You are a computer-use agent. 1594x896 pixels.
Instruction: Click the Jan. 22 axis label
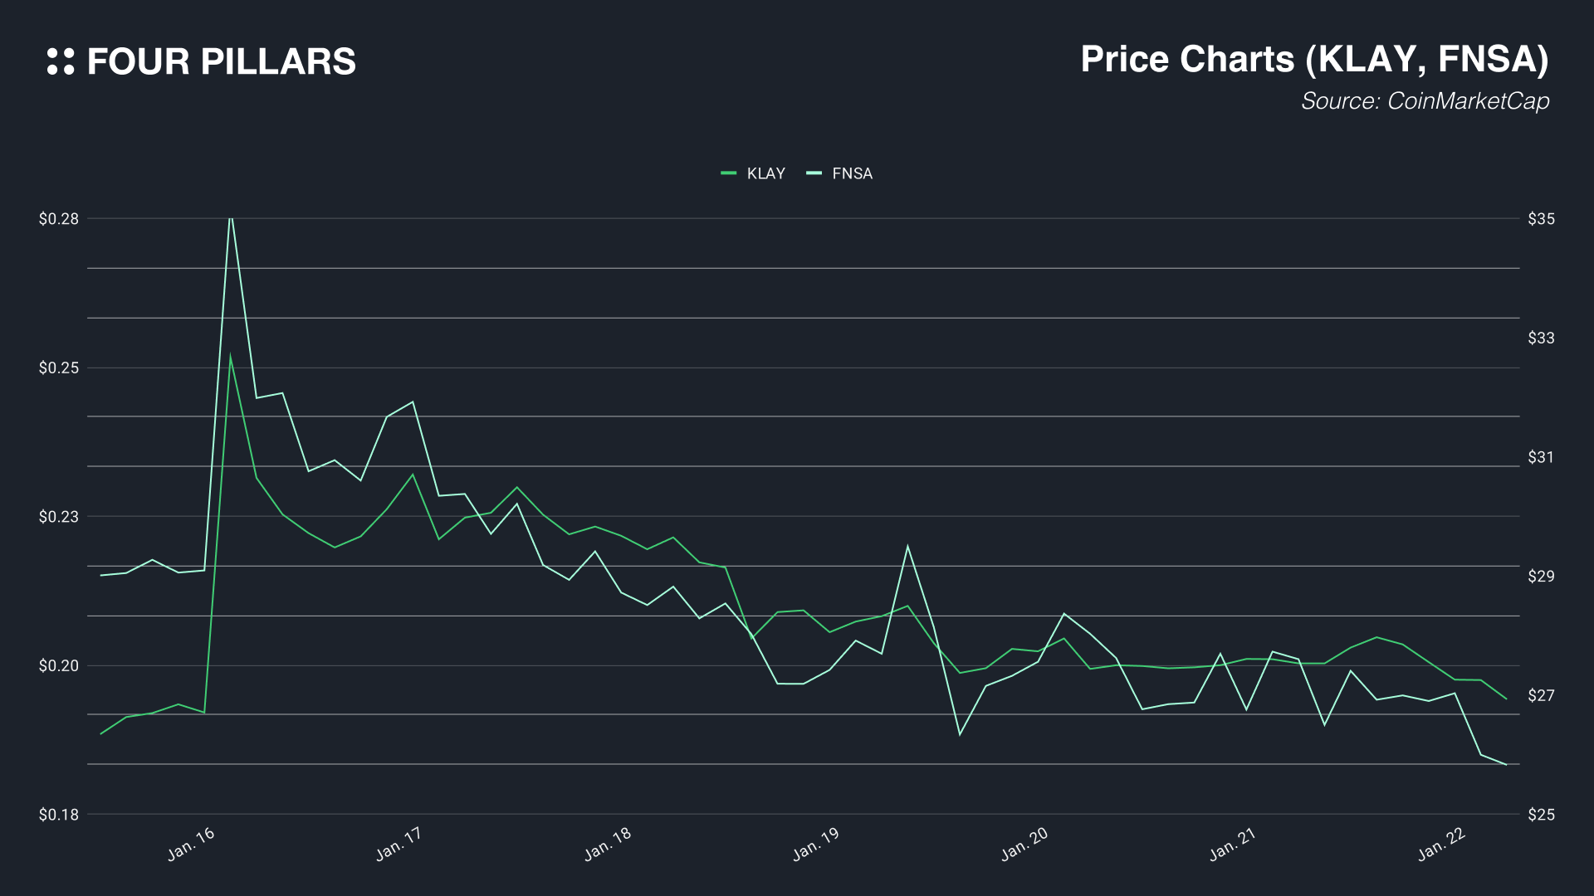[1442, 845]
